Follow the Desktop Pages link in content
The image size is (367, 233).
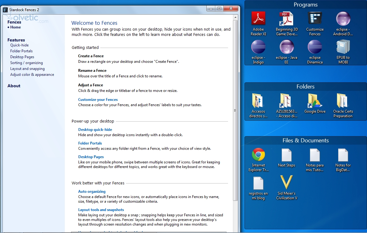(x=91, y=157)
